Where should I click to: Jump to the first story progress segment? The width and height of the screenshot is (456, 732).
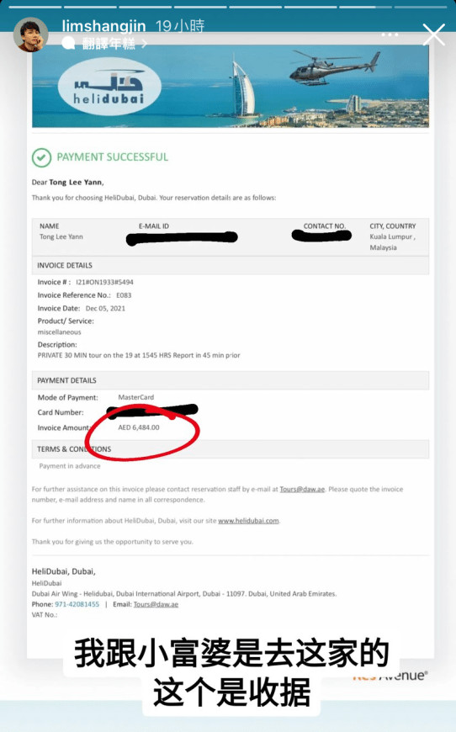(35, 7)
